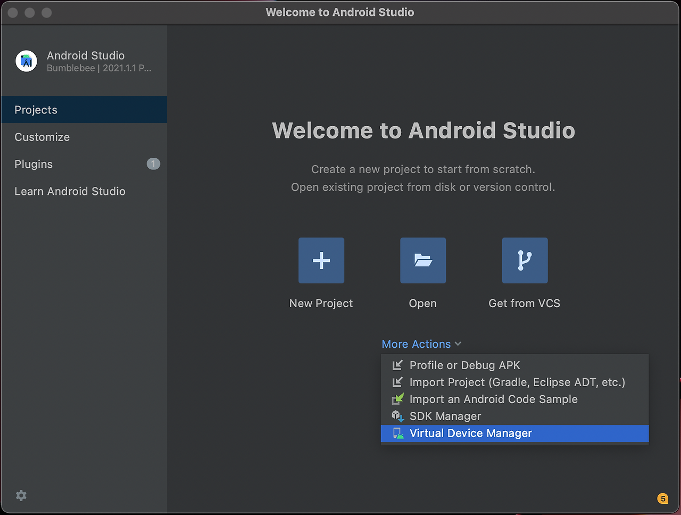Click the Android Studio product name text

point(86,55)
